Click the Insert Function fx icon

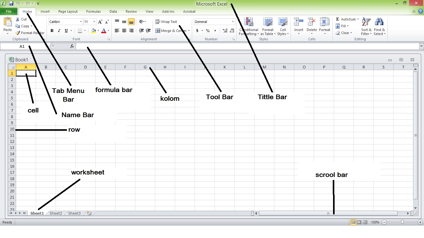tap(72, 46)
